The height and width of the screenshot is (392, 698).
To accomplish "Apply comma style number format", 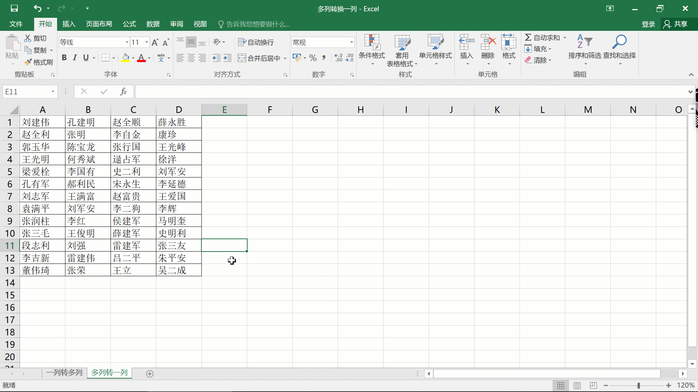I will (x=324, y=58).
